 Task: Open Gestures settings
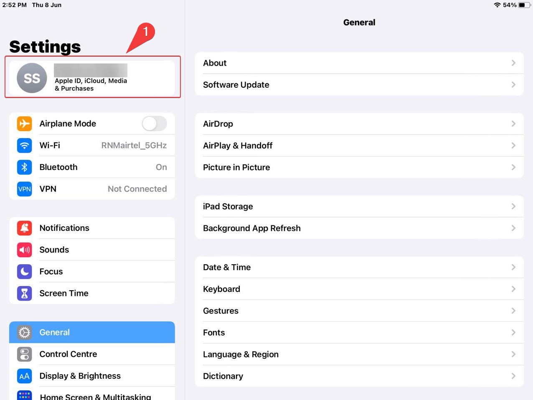(359, 311)
